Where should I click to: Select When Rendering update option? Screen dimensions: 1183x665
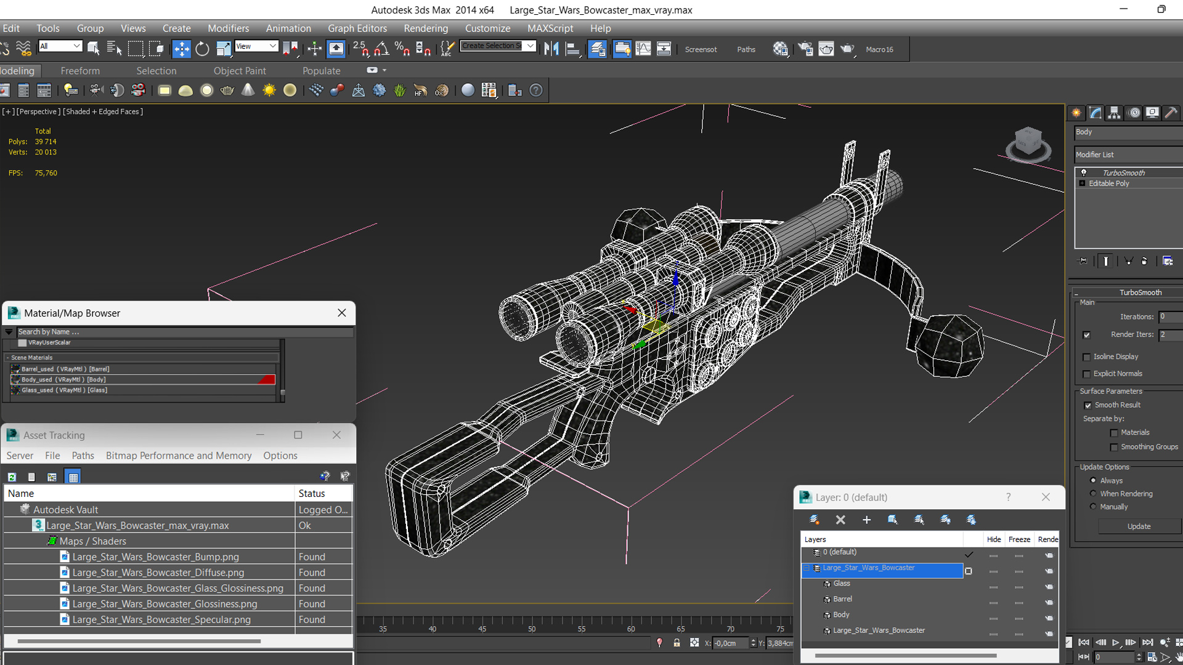pyautogui.click(x=1094, y=493)
